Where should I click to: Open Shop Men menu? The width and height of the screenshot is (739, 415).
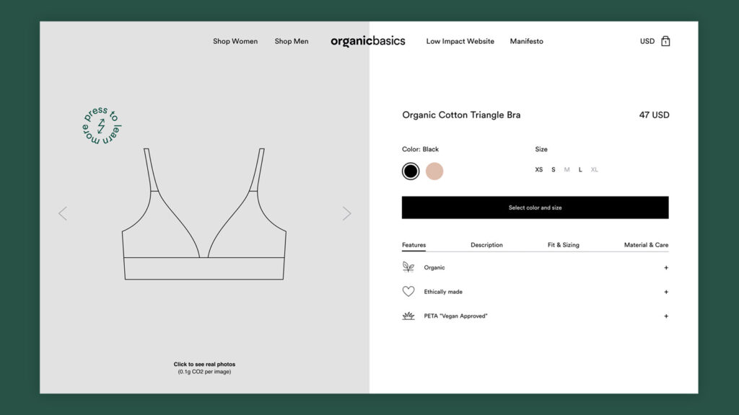[292, 41]
